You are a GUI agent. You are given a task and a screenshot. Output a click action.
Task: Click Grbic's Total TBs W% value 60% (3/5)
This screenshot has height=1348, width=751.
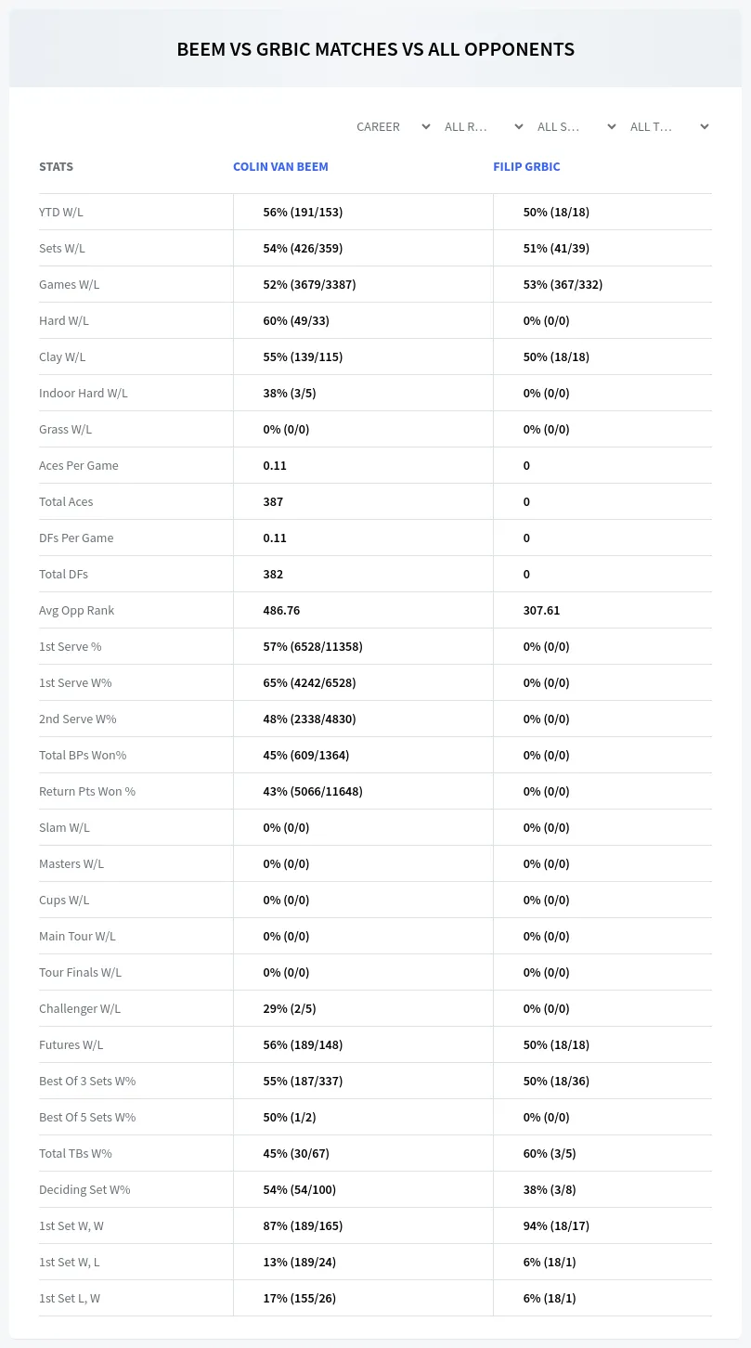pyautogui.click(x=550, y=1153)
